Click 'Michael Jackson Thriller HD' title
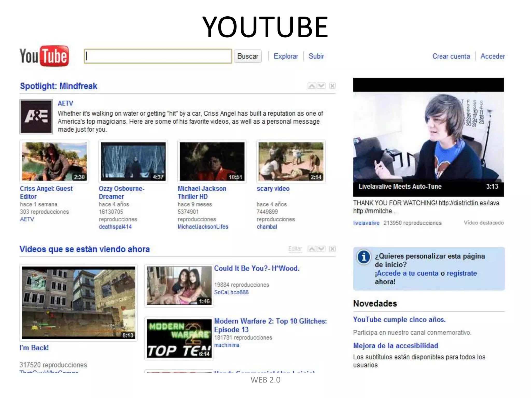 click(x=202, y=193)
